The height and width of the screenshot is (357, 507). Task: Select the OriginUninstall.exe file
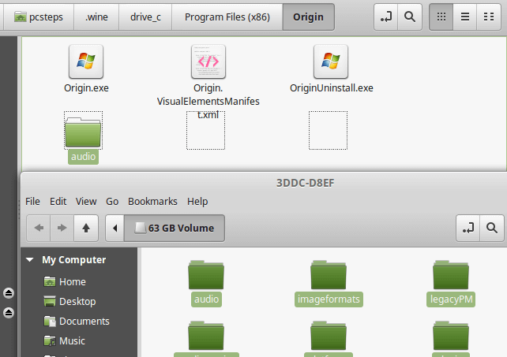[331, 69]
